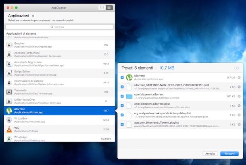Click the AppCleaner window title
The image size is (246, 165).
59,8
